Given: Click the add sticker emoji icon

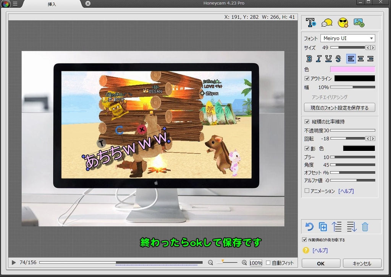Looking at the screenshot, I should 343,23.
